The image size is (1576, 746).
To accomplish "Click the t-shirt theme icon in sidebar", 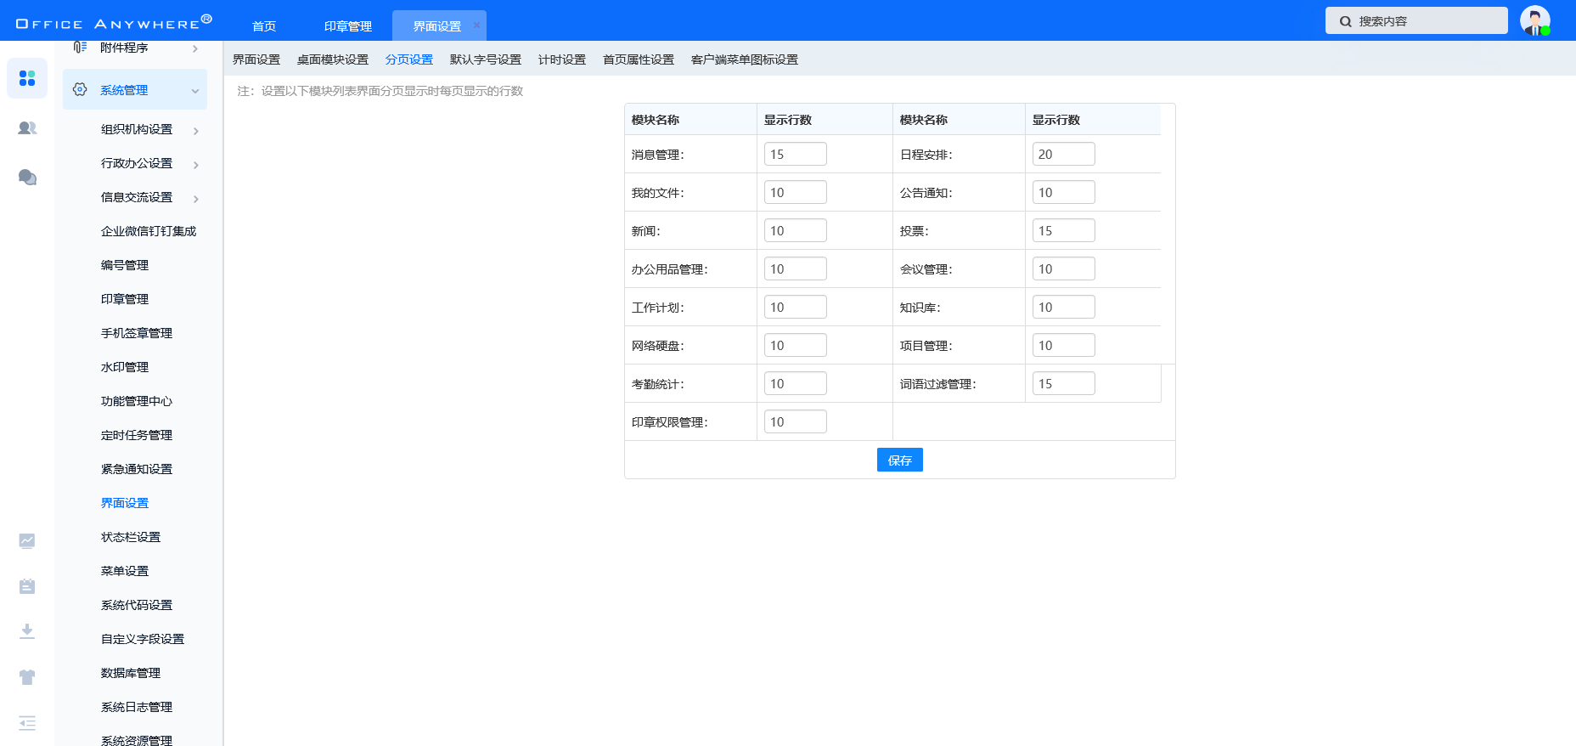I will pos(27,677).
